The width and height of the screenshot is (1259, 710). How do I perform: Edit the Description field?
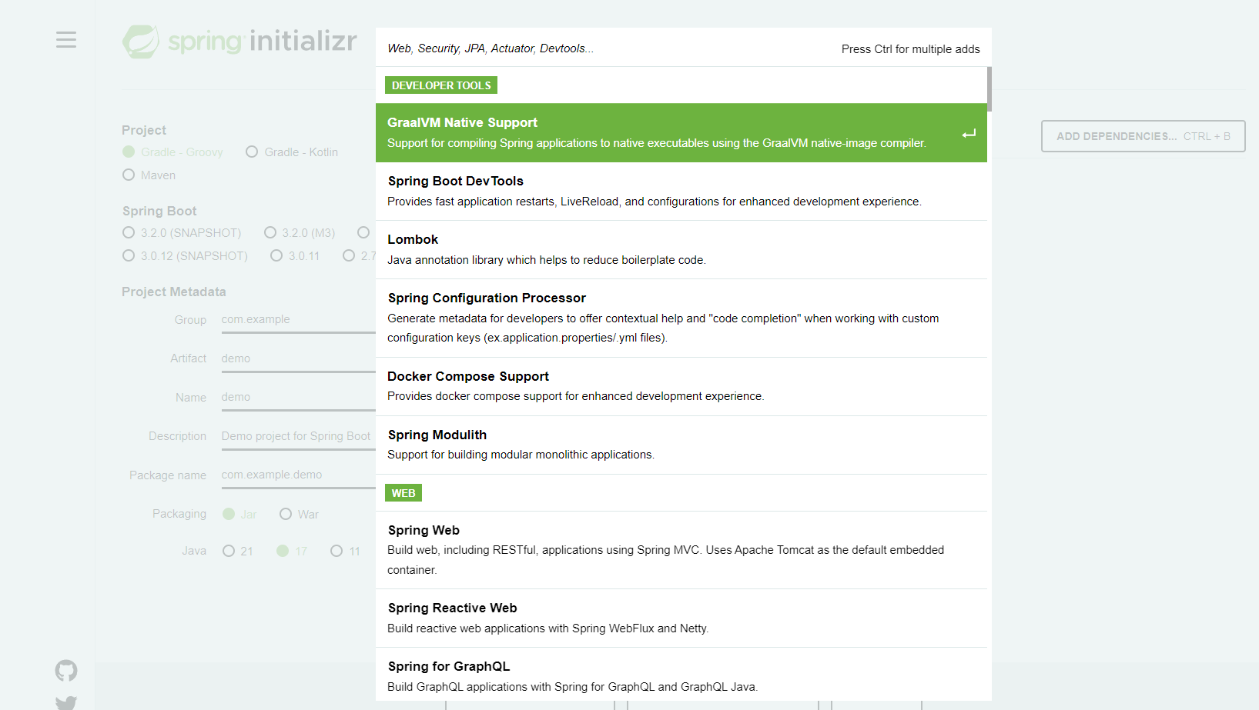299,436
